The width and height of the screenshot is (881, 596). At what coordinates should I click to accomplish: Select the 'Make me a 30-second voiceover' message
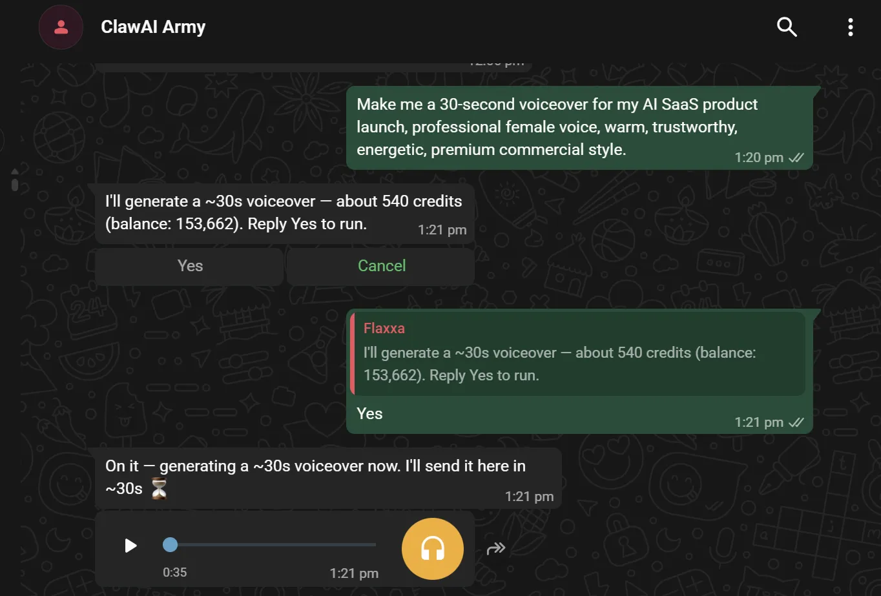[579, 128]
